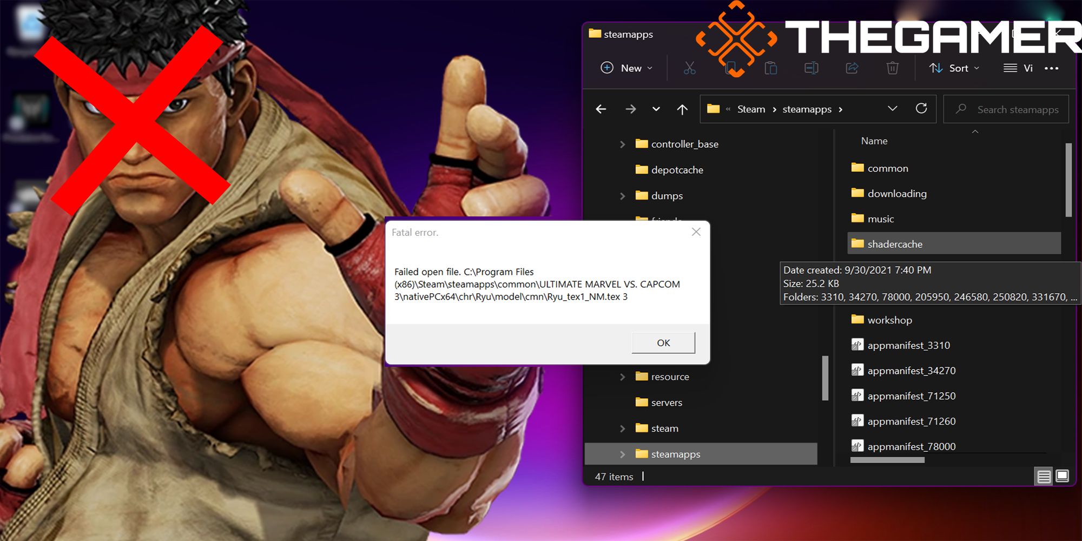The image size is (1082, 541).
Task: Expand the address bar history dropdown
Action: click(x=893, y=109)
